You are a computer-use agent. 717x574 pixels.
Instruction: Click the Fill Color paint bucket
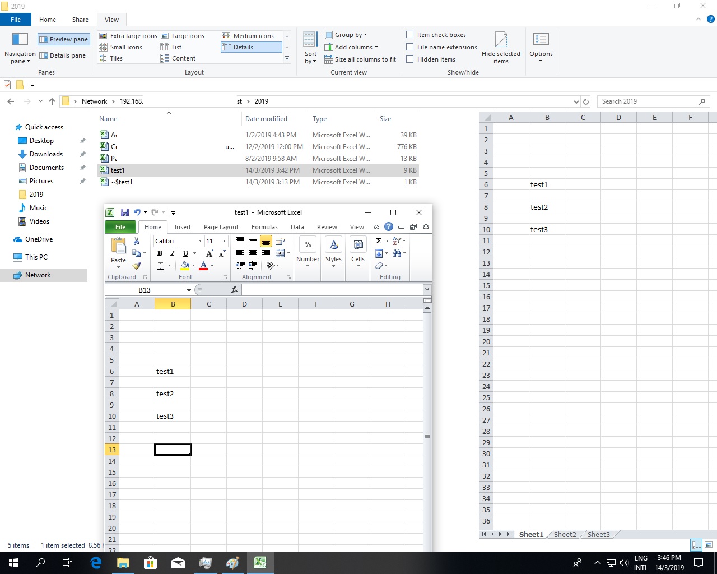[185, 265]
